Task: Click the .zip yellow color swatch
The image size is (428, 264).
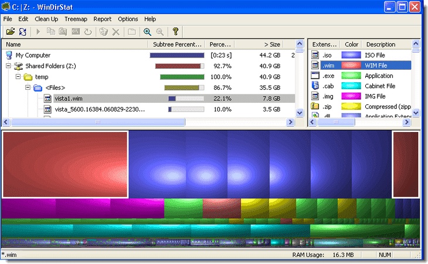Action: point(351,106)
